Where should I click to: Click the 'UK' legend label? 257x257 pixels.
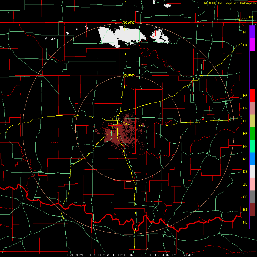point(245,45)
